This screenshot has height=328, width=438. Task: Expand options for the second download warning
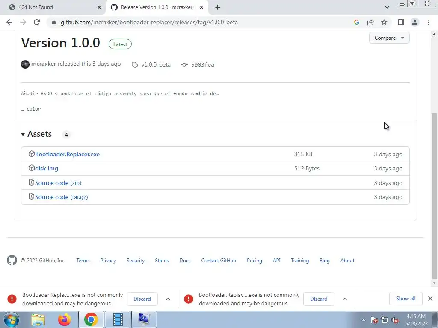345,299
